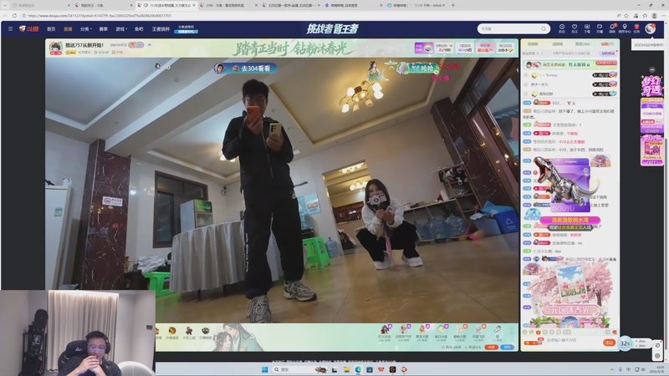Click the tray microphone icon
Viewport: 669px width, 376px height.
pos(620,369)
